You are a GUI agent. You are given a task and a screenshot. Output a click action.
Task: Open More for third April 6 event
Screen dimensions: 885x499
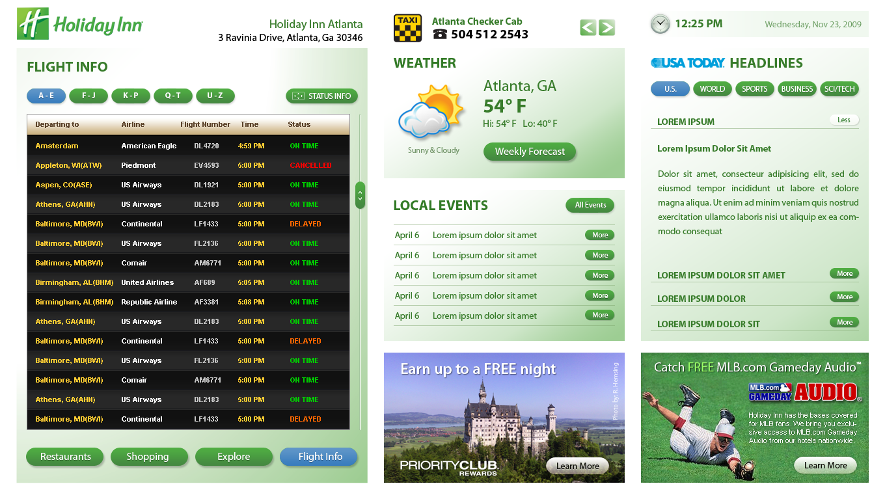[600, 275]
